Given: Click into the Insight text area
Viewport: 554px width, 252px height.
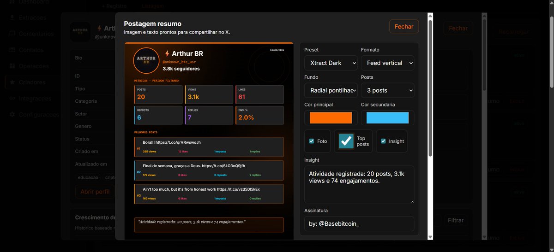Looking at the screenshot, I should (x=359, y=184).
